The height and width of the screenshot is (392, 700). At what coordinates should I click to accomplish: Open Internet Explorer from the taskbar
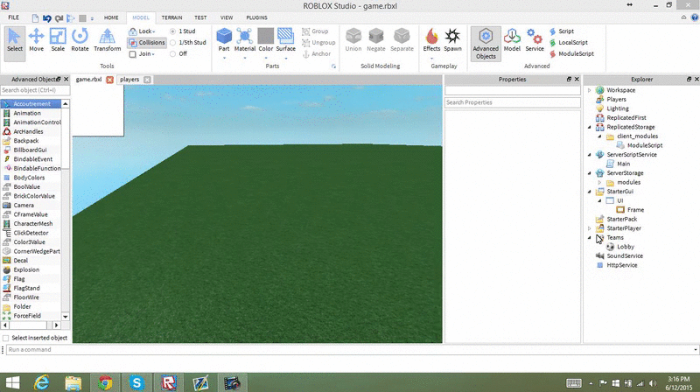(42, 382)
